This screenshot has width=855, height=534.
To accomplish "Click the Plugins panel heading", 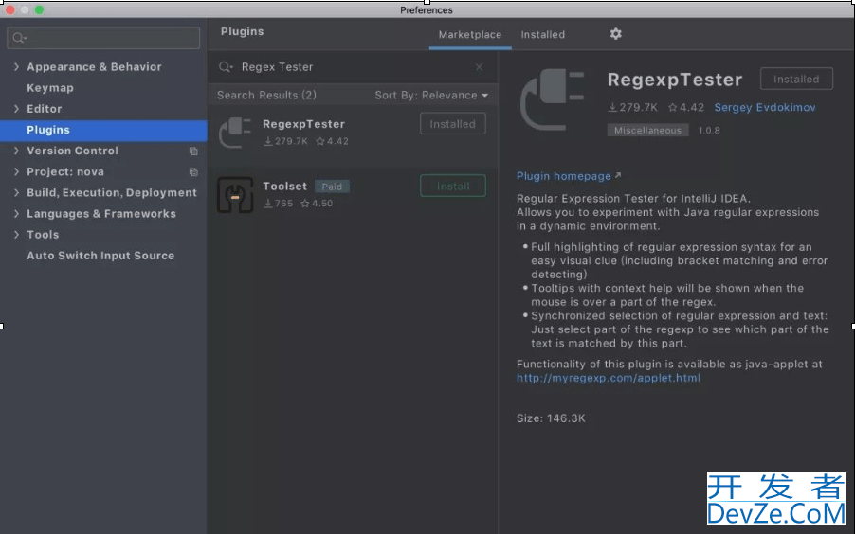I will [x=242, y=31].
